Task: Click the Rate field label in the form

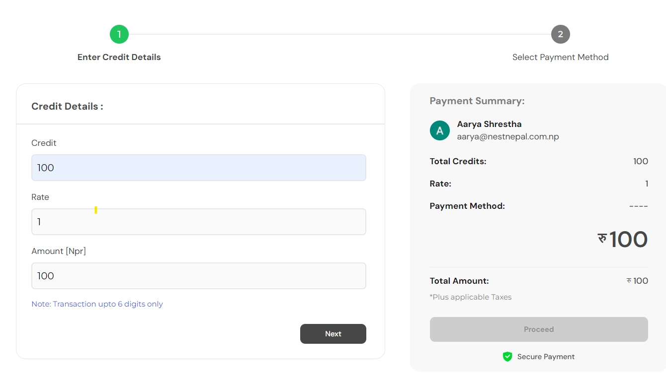Action: click(40, 197)
